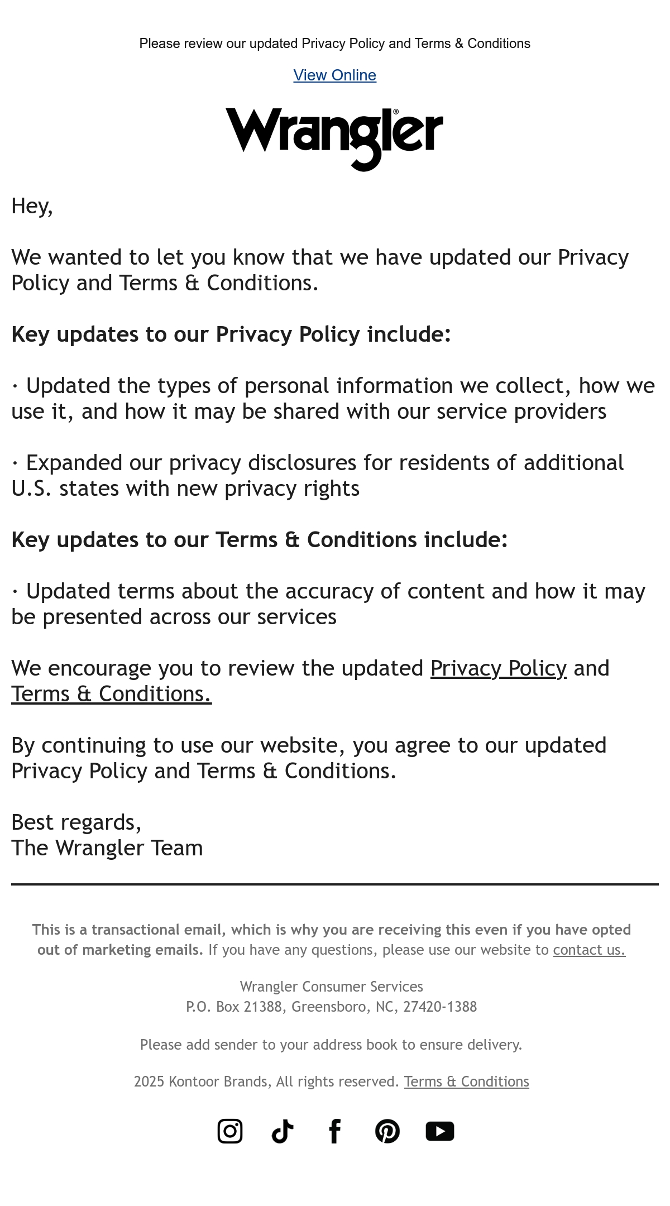
Task: Click the 'Hey,' greeting text
Action: (x=32, y=206)
